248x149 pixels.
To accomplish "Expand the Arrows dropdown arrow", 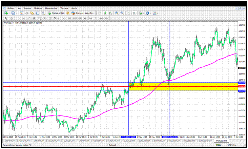I will coord(58,18).
